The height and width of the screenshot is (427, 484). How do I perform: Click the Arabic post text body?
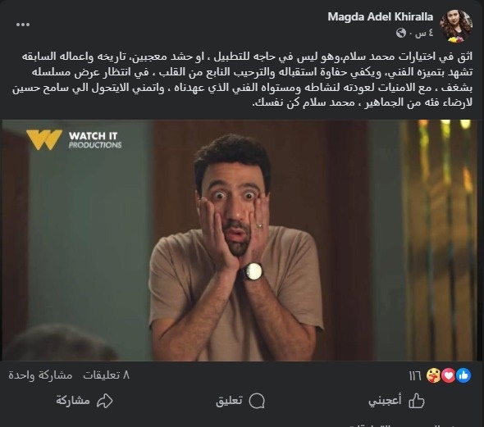242,79
